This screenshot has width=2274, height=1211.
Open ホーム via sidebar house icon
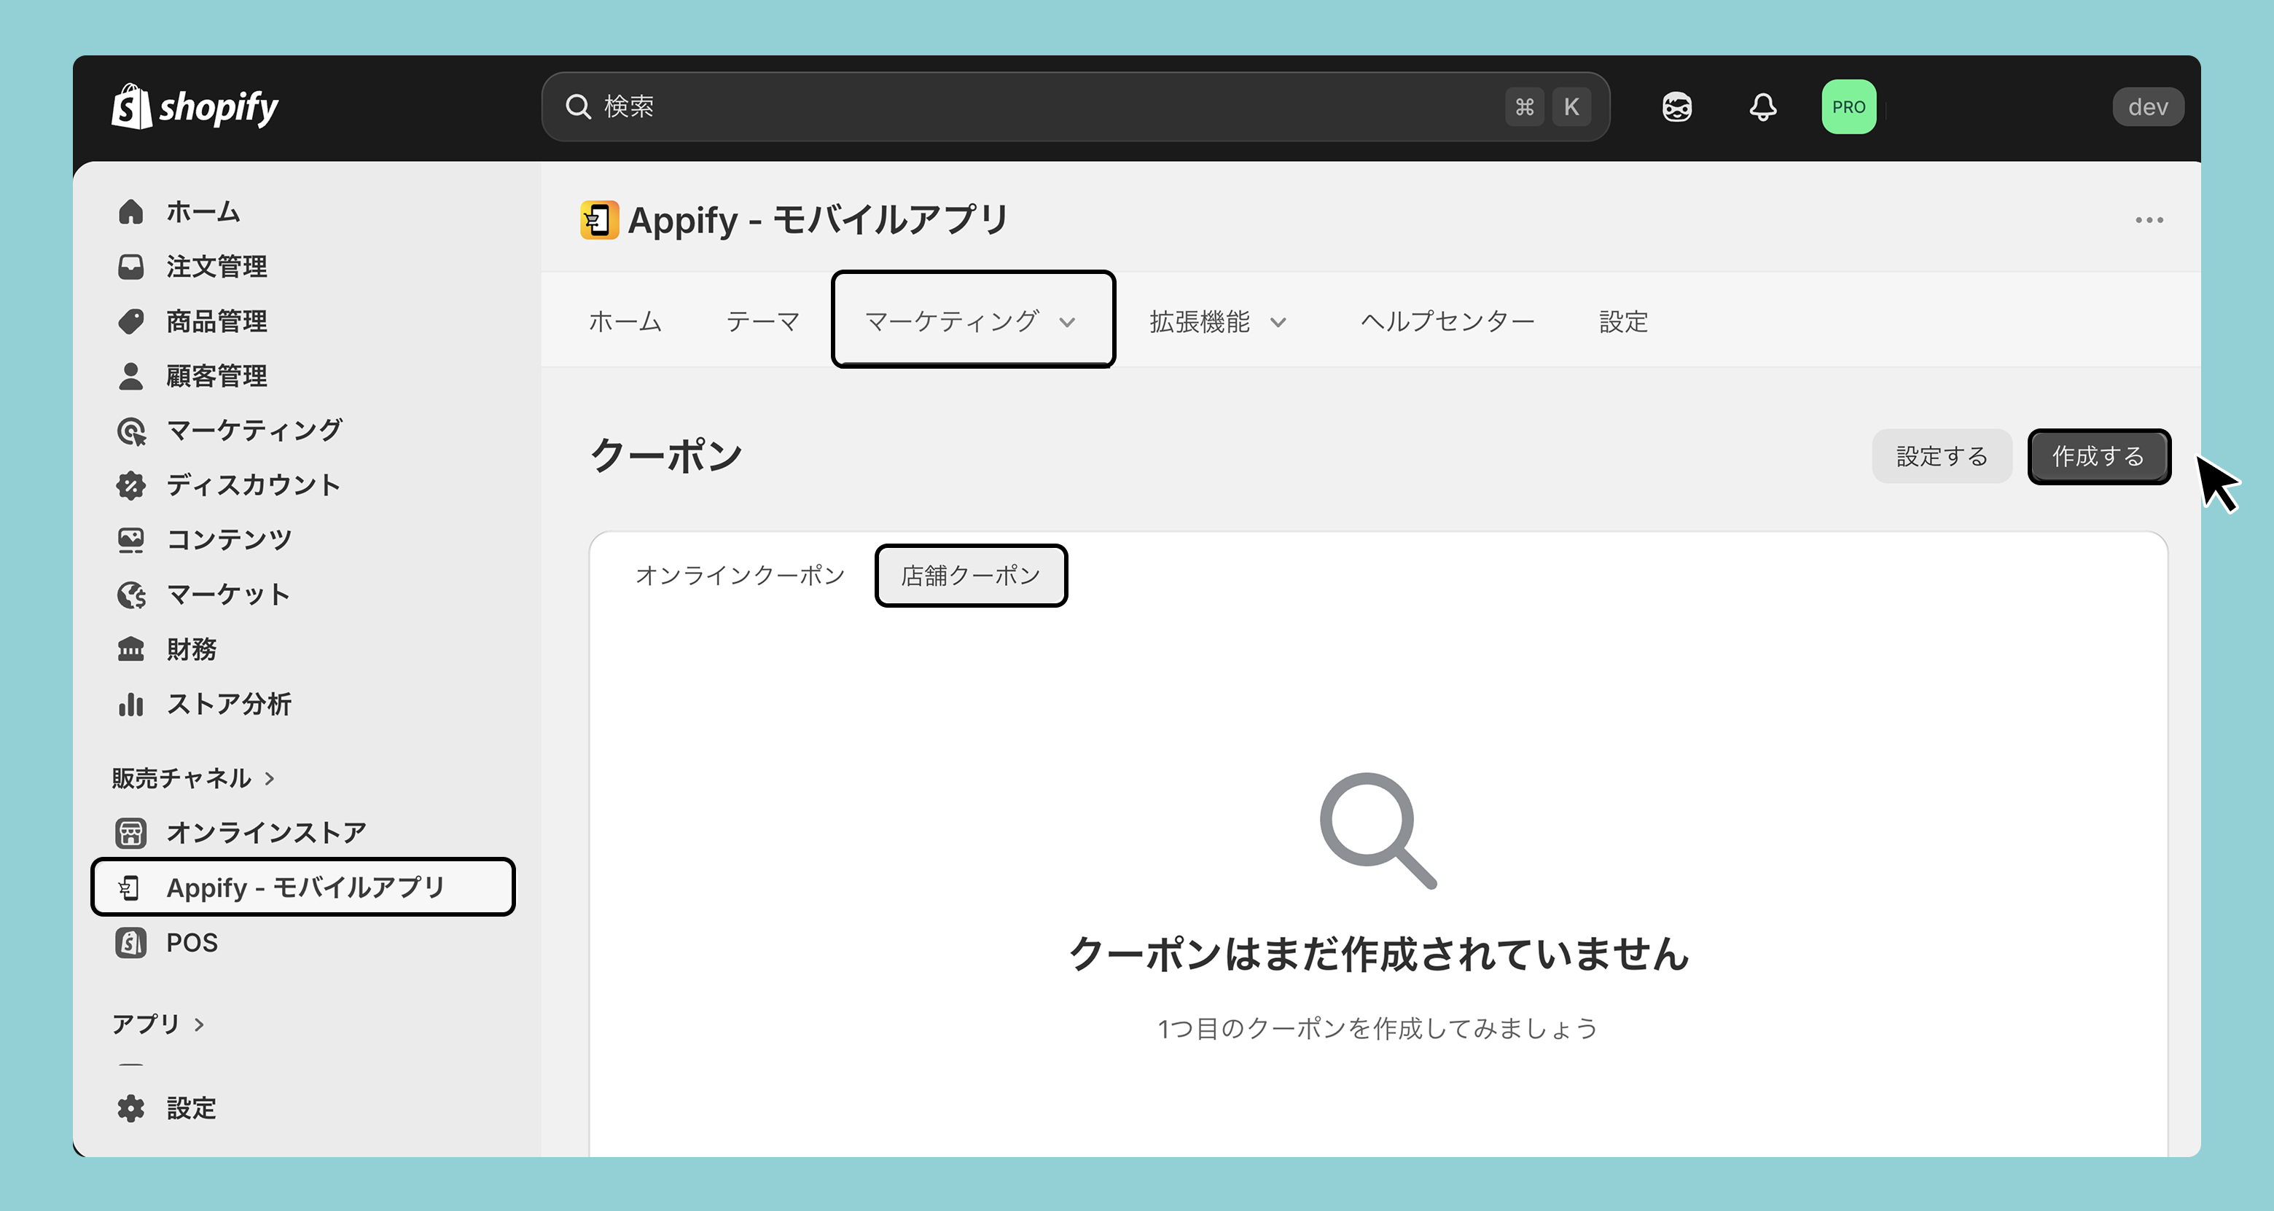tap(130, 212)
